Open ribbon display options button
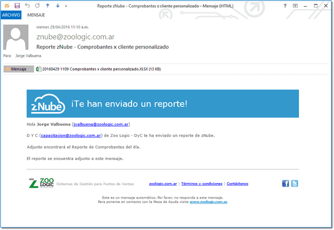 (x=295, y=6)
